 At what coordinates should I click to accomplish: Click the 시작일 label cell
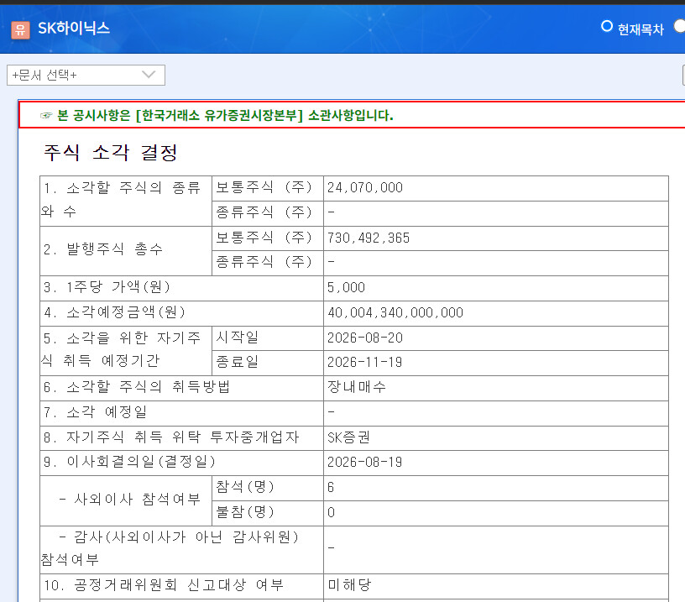(x=267, y=338)
